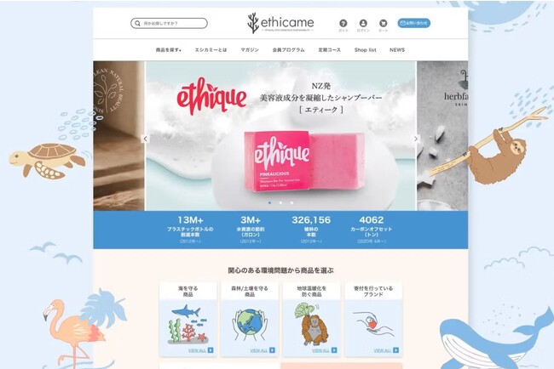Show the next carousel slide arrow
This screenshot has width=554, height=369.
coord(416,139)
